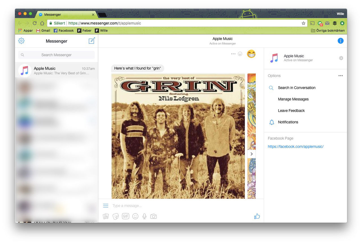
Task: Choose Manage Messages
Action: coord(293,99)
